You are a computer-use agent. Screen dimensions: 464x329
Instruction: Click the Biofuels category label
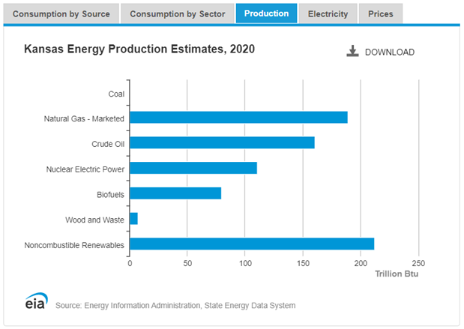pyautogui.click(x=109, y=194)
